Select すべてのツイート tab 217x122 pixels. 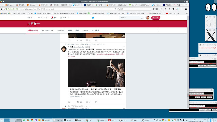(47, 30)
